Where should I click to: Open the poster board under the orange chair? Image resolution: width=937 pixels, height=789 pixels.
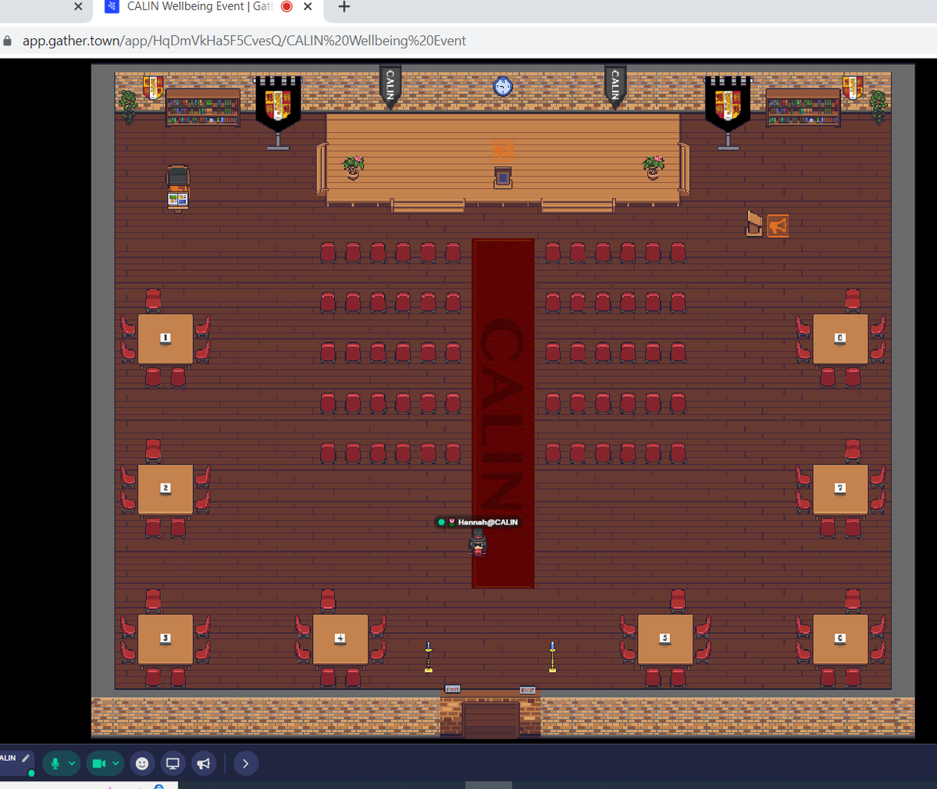click(178, 200)
